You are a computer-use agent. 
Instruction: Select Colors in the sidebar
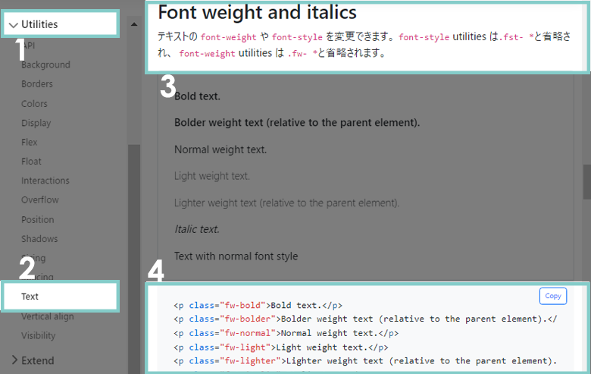point(34,103)
